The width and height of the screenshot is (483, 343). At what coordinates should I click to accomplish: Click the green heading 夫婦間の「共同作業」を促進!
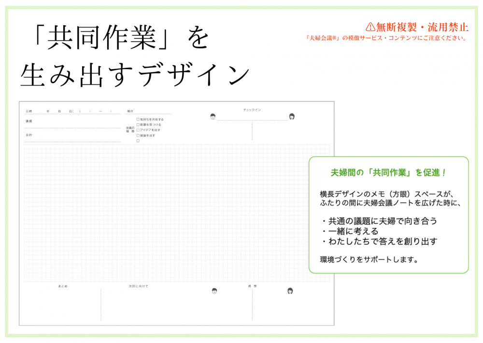pyautogui.click(x=388, y=173)
